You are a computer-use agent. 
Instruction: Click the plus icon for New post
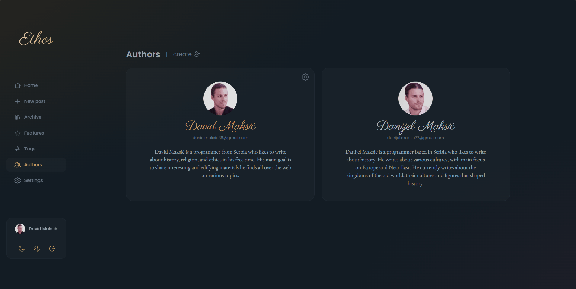tap(18, 101)
